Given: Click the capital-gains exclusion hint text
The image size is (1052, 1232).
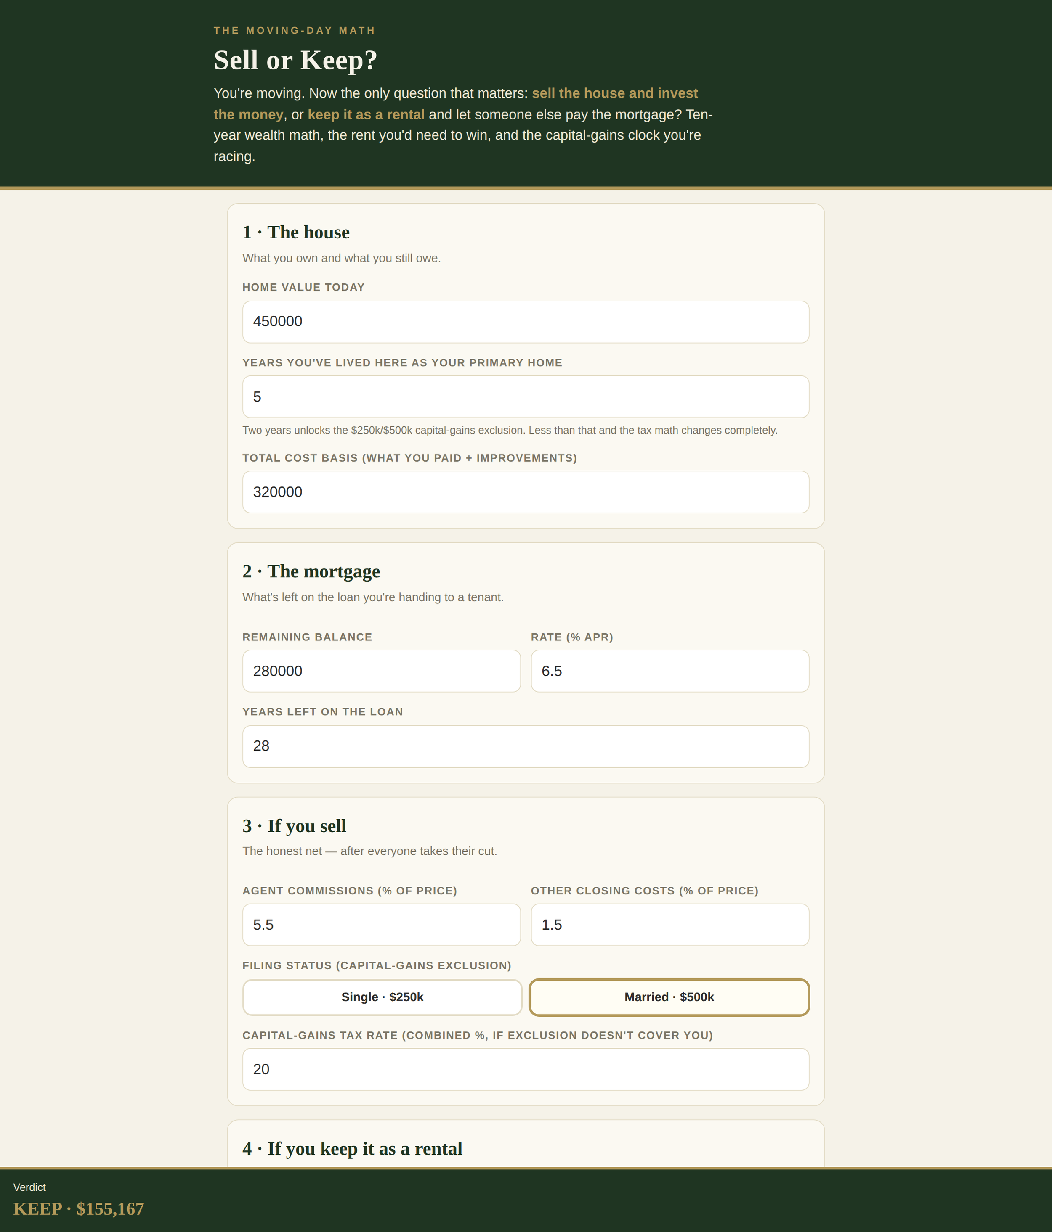Looking at the screenshot, I should tap(510, 430).
